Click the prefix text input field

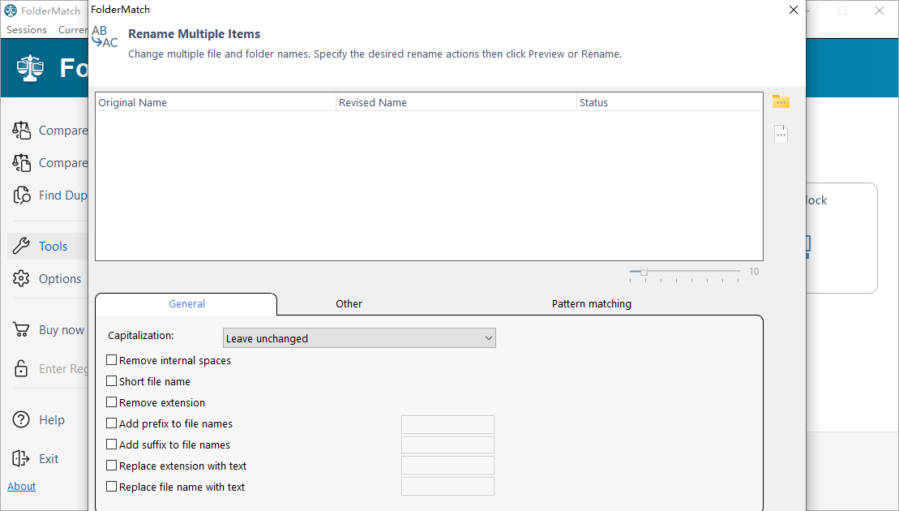click(447, 424)
